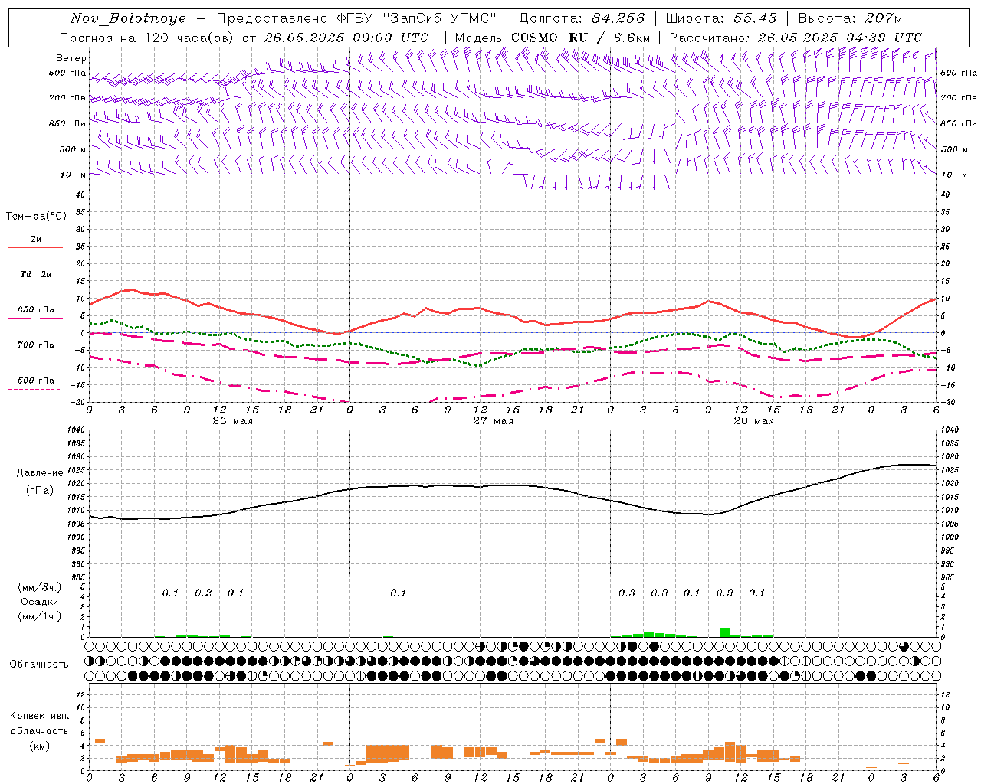Click the left-side 10 м wind level label

point(74,175)
